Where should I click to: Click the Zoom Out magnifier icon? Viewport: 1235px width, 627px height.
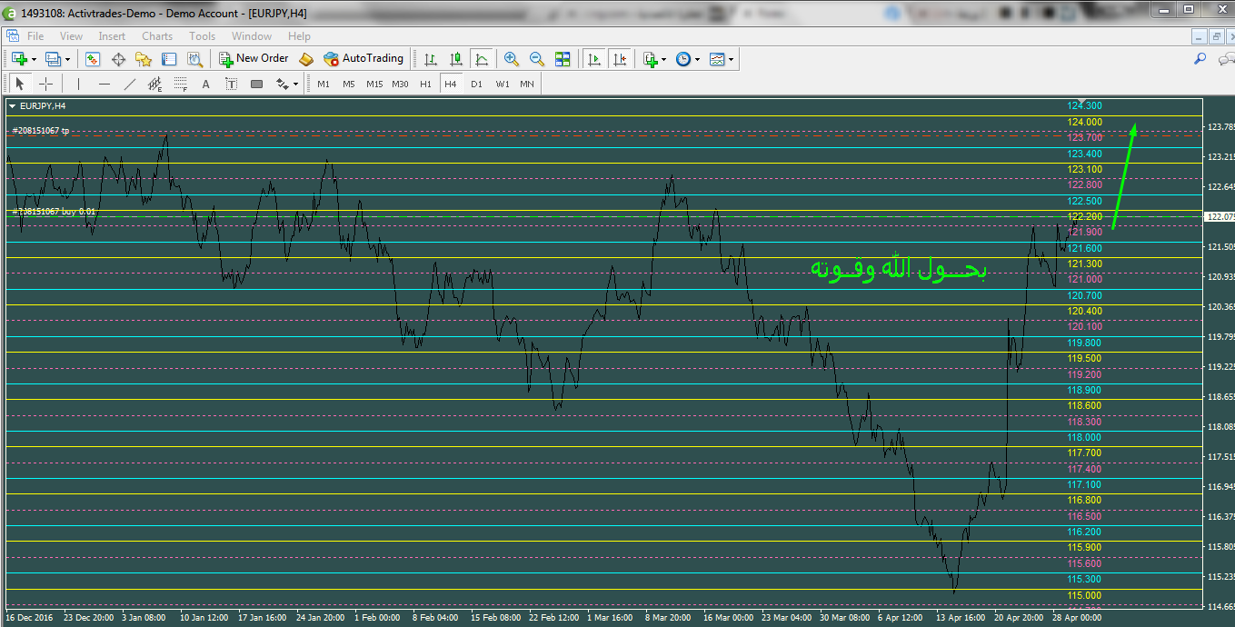[537, 59]
